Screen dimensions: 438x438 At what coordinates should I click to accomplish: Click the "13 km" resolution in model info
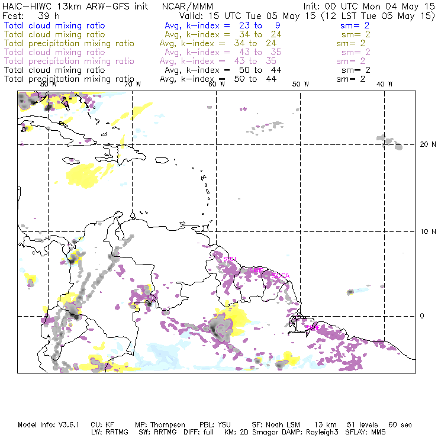point(325,425)
